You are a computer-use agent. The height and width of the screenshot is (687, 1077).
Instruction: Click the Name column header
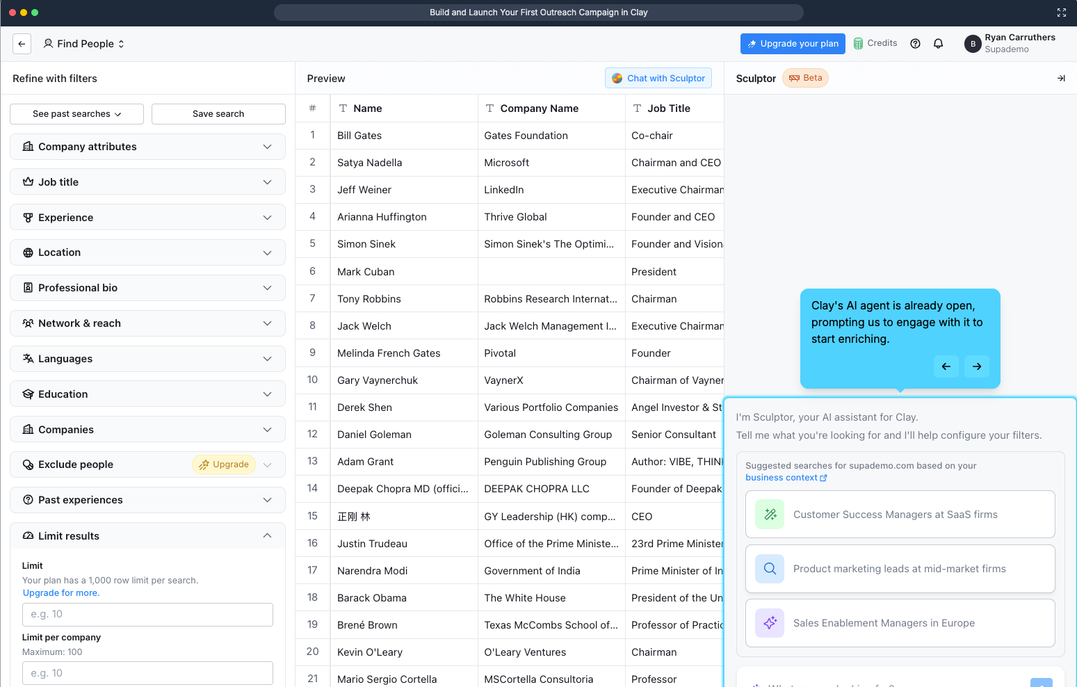point(403,108)
